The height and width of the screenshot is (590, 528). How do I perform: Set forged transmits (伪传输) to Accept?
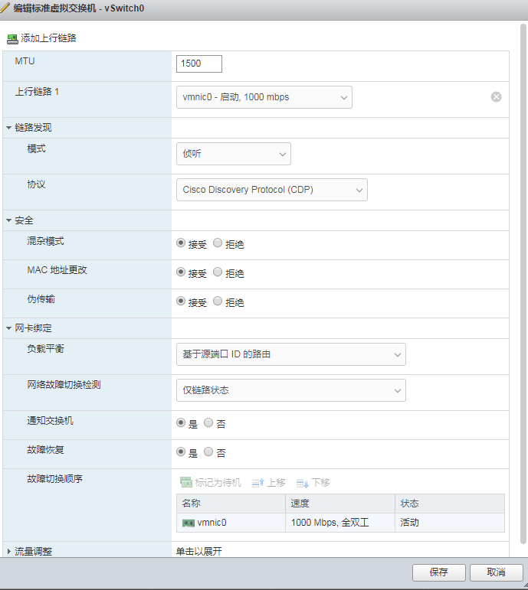181,301
